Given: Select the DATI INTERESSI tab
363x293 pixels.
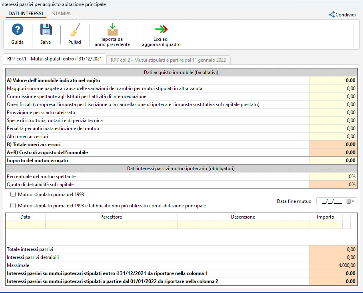Looking at the screenshot, I should (26, 14).
